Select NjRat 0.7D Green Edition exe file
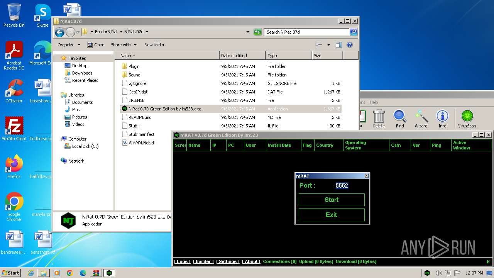This screenshot has height=278, width=494. click(x=165, y=109)
